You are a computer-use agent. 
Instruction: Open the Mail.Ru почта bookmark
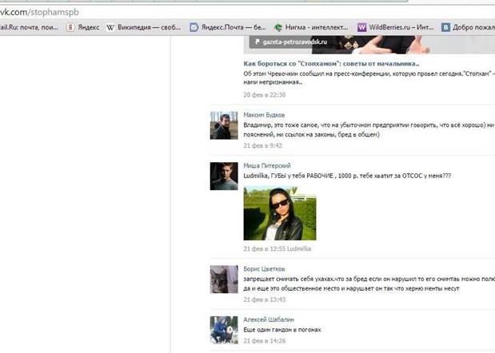[29, 27]
